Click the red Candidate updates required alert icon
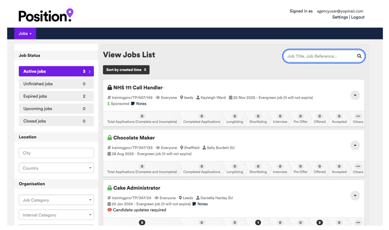Screen dimensions: 389x230 click(110, 210)
